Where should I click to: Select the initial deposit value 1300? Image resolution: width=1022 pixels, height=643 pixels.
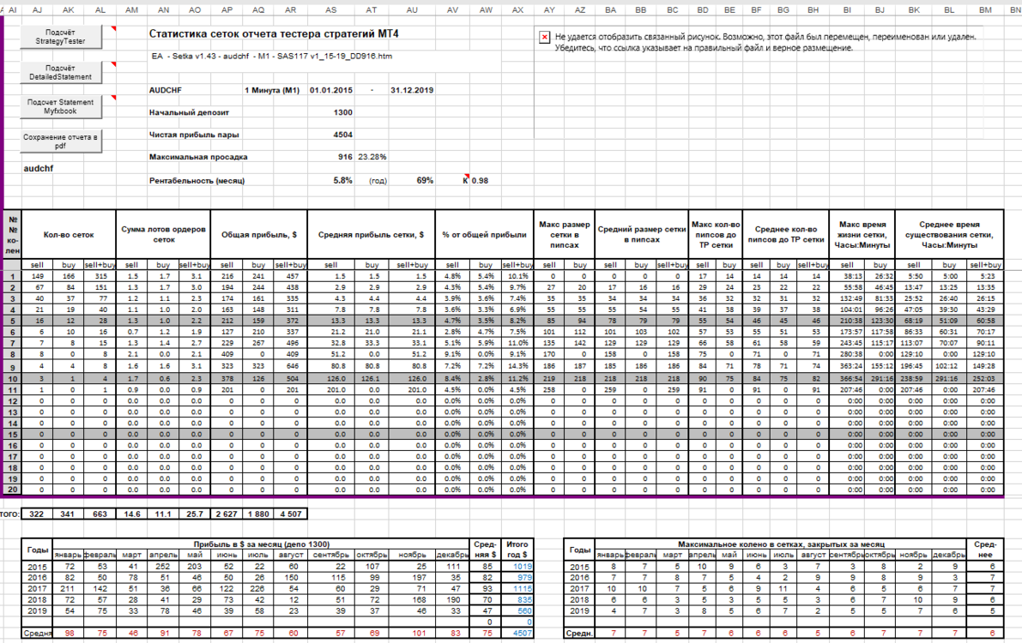coord(343,112)
